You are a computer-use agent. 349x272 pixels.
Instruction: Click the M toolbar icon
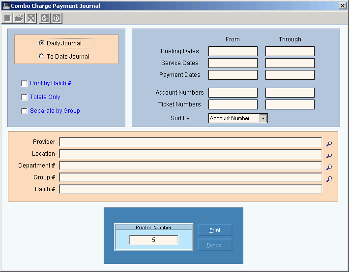[x=45, y=18]
